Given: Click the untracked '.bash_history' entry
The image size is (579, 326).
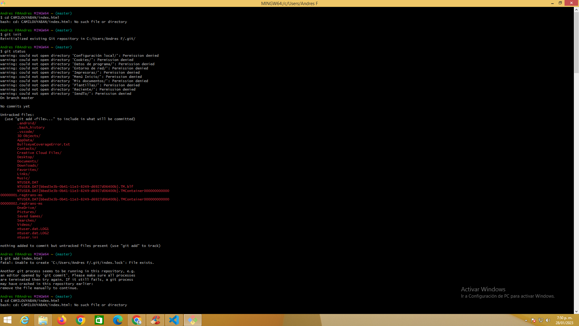Looking at the screenshot, I should coord(31,127).
